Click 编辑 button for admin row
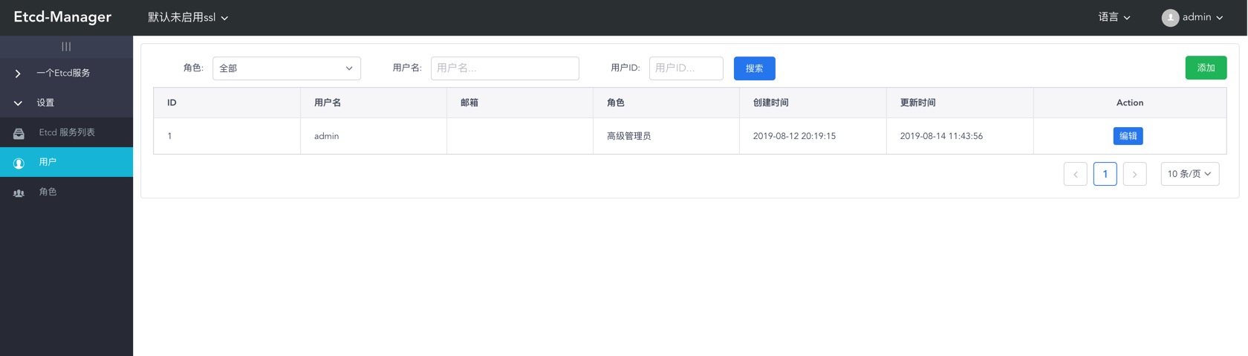 [x=1128, y=136]
